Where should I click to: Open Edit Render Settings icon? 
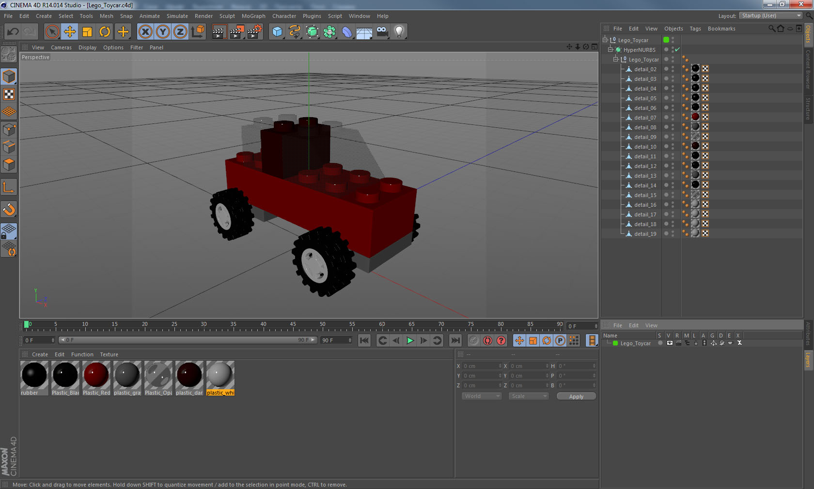255,32
